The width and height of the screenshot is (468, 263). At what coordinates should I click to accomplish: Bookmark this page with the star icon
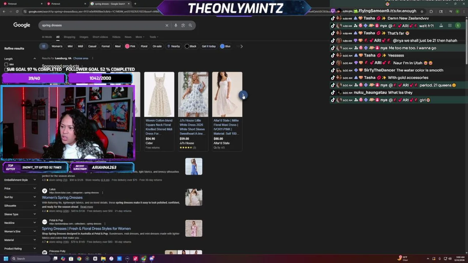click(x=422, y=11)
